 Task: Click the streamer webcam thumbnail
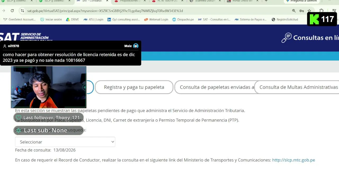point(48,87)
